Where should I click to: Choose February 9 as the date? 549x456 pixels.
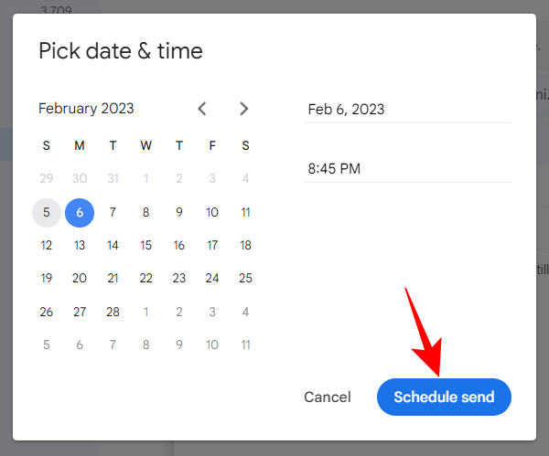(x=179, y=213)
